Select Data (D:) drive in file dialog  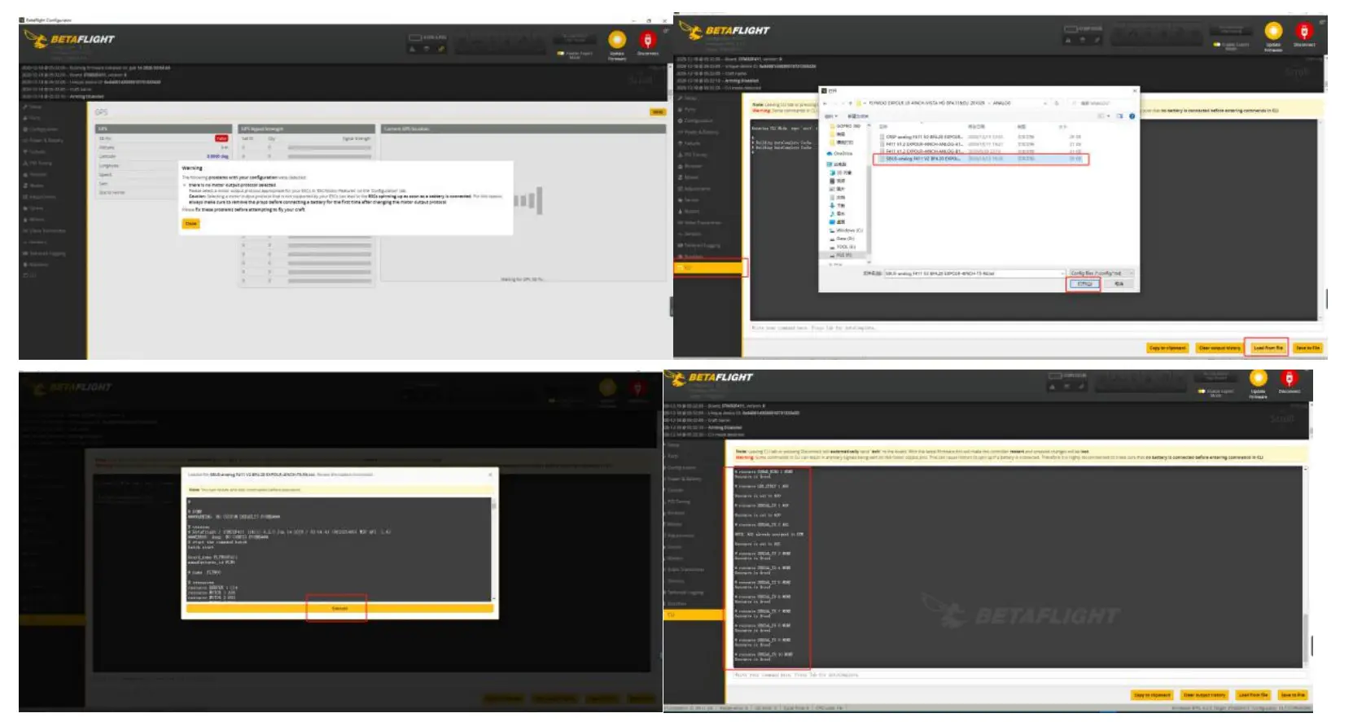click(x=843, y=238)
